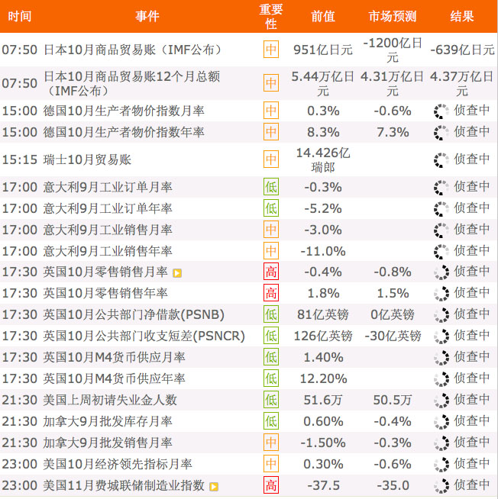Click the red 高 badge for 英国10月零售销售月率
The image size is (498, 499).
(271, 272)
